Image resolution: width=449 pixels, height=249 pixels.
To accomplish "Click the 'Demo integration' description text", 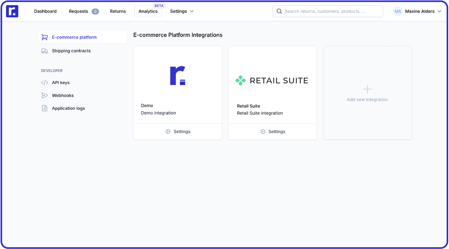I will [158, 113].
